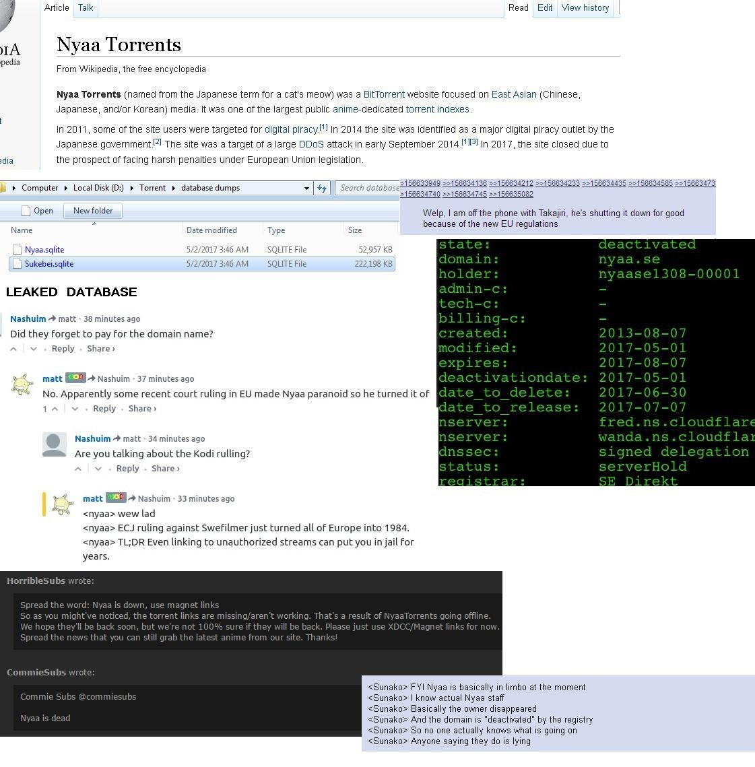Open quoted post >>156634435
The width and height of the screenshot is (755, 767).
[x=604, y=183]
